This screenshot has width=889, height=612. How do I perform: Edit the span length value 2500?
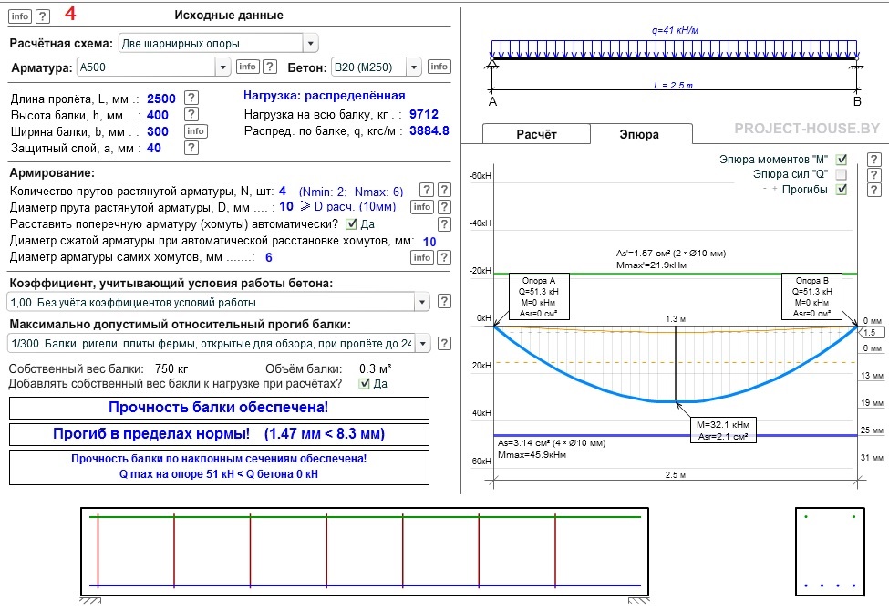pos(161,99)
